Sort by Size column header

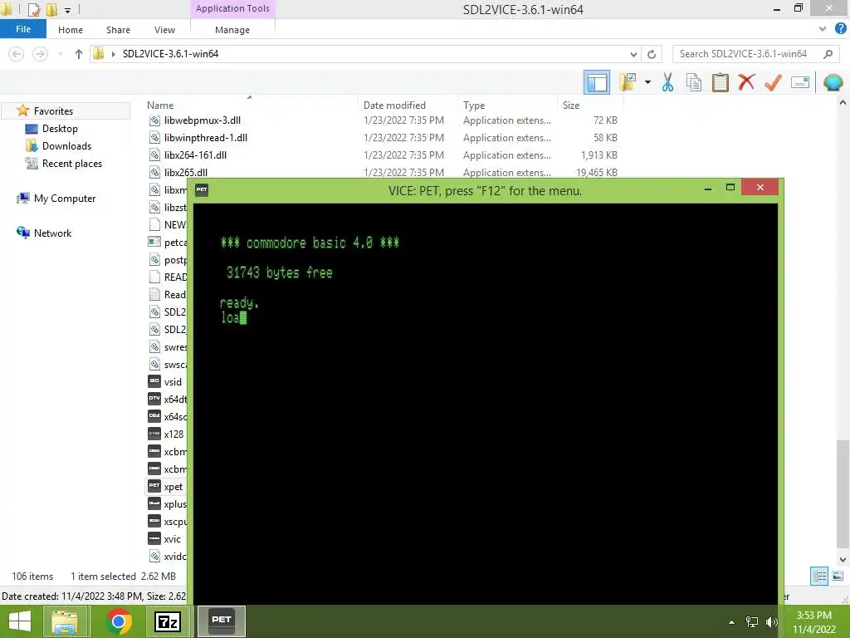pos(571,105)
